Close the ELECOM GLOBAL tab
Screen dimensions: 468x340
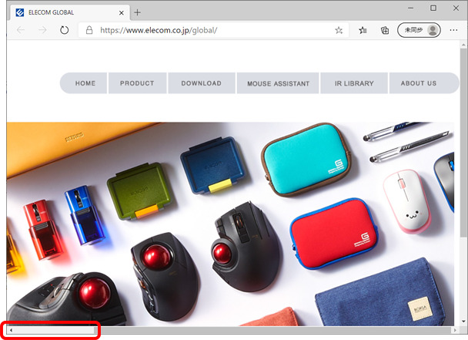click(121, 13)
